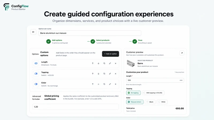Click the Tapping option name

45,72
